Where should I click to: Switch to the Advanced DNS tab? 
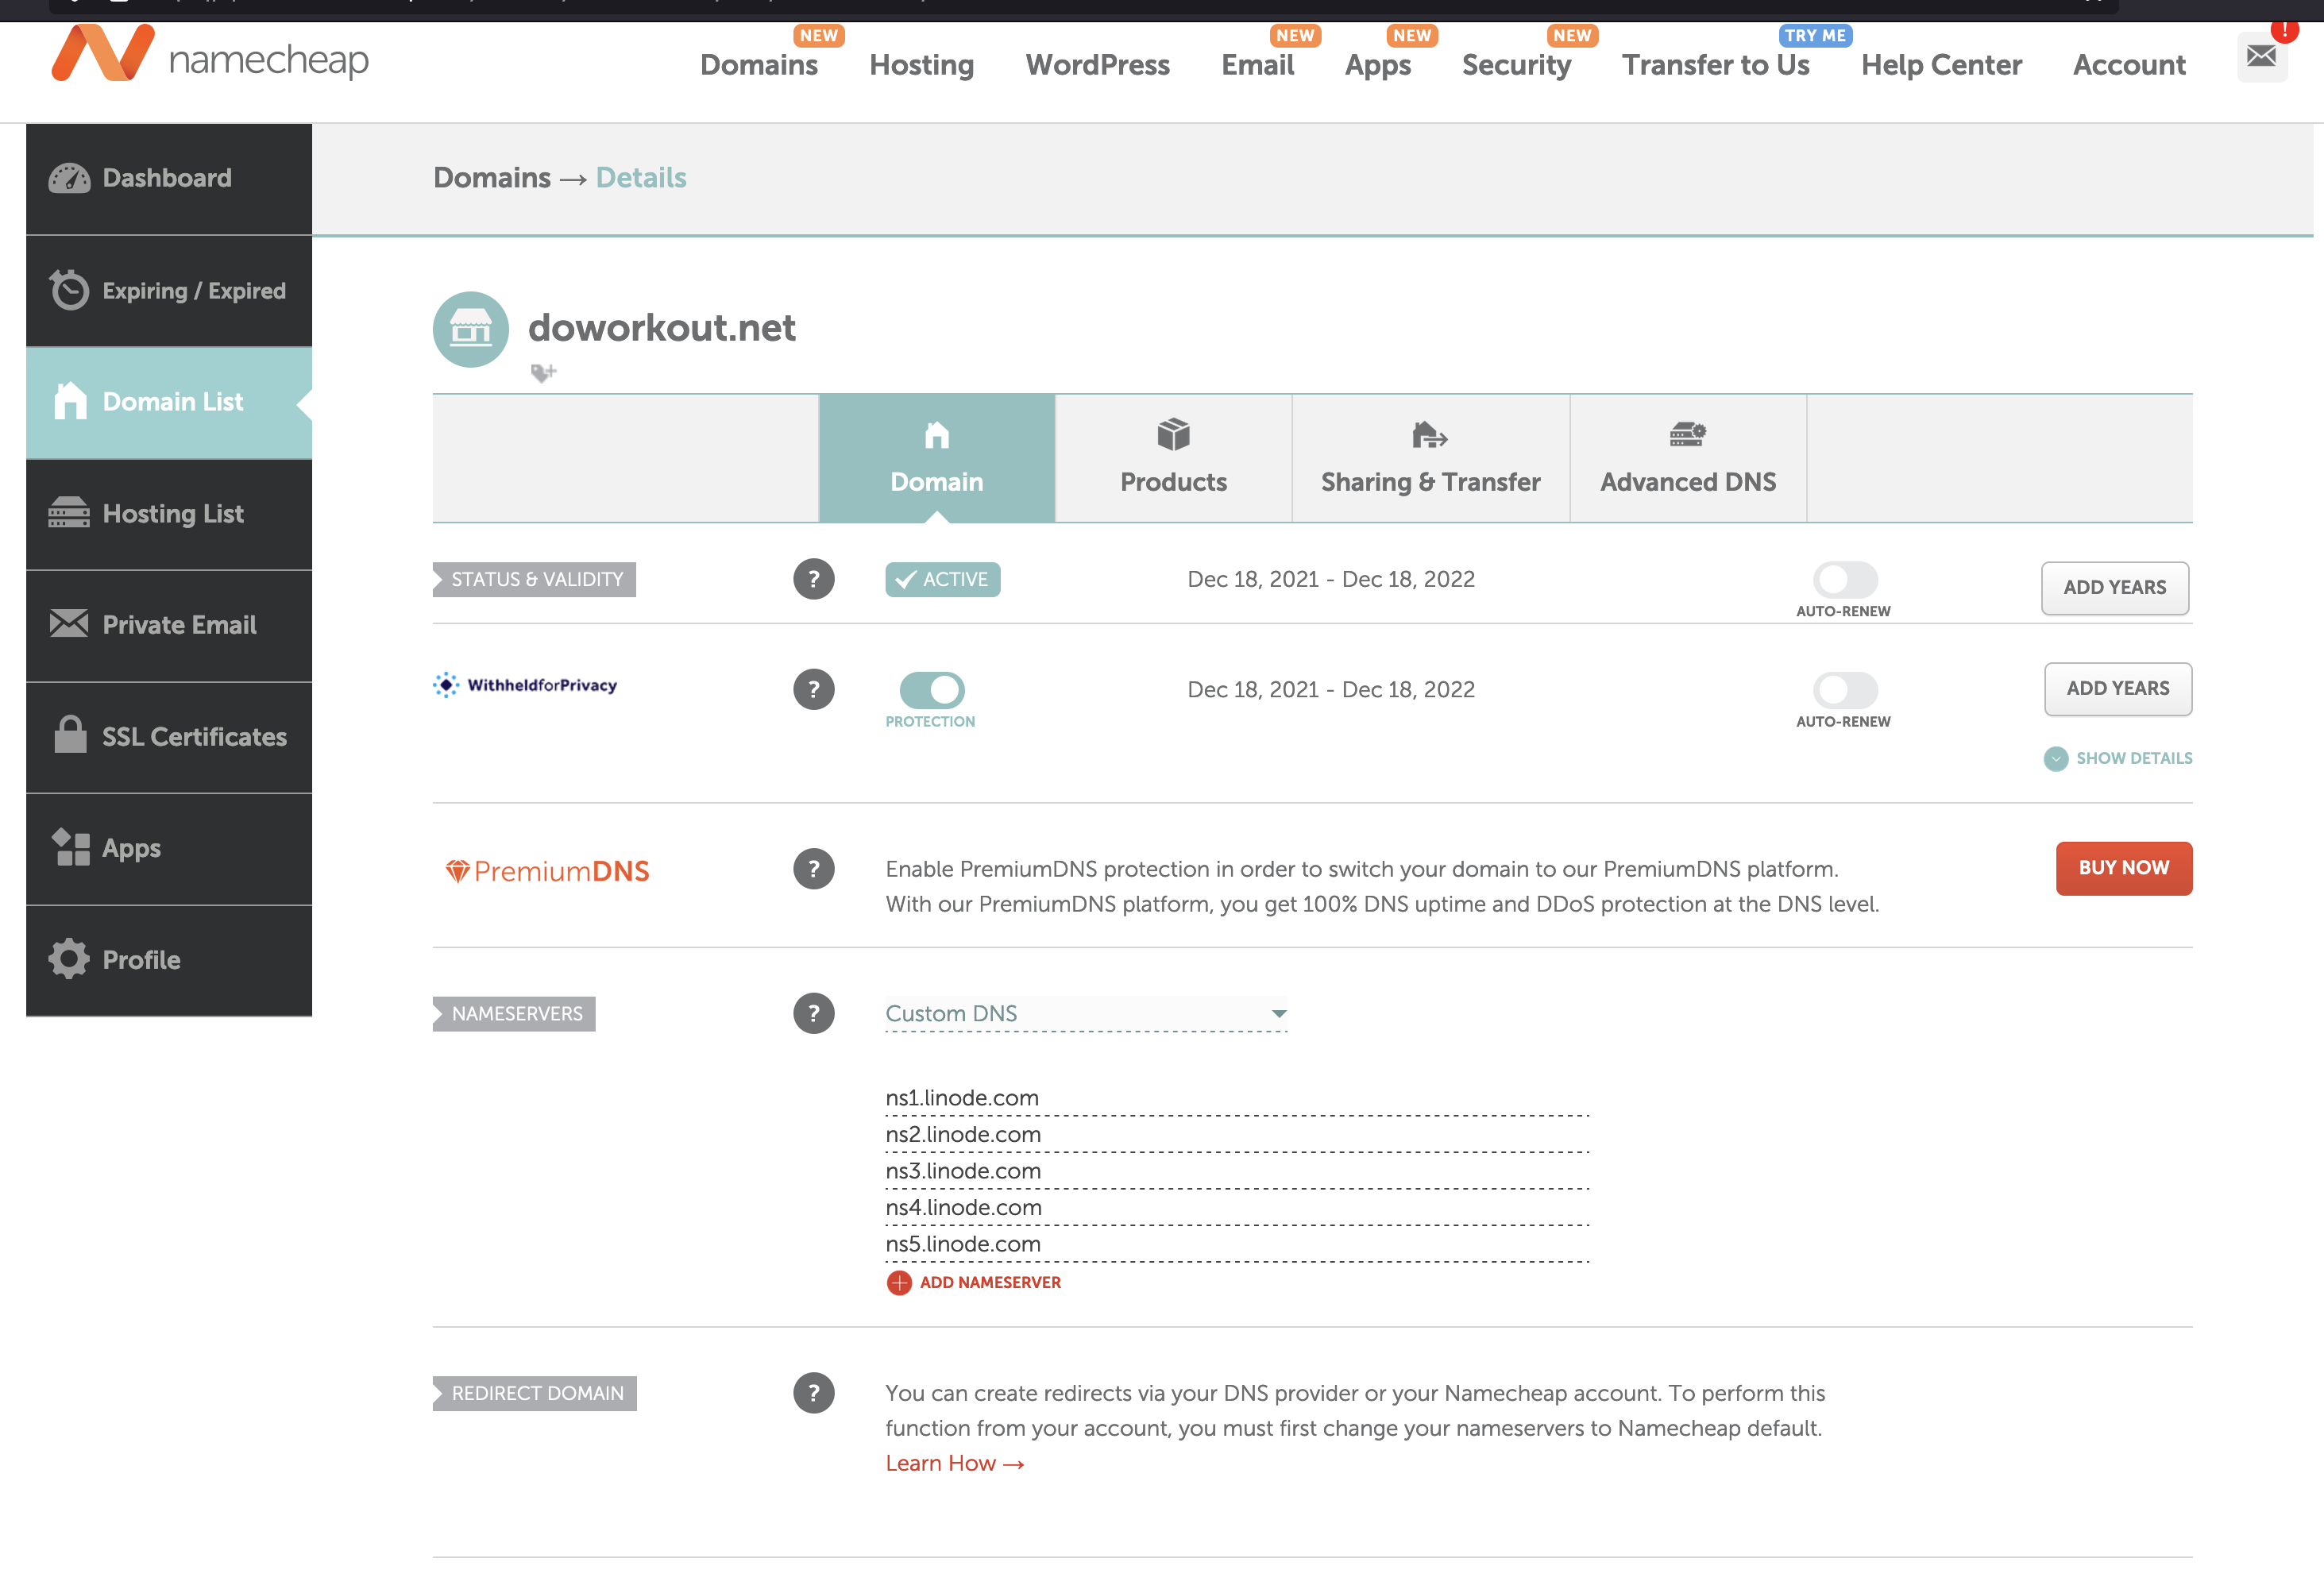pos(1687,459)
